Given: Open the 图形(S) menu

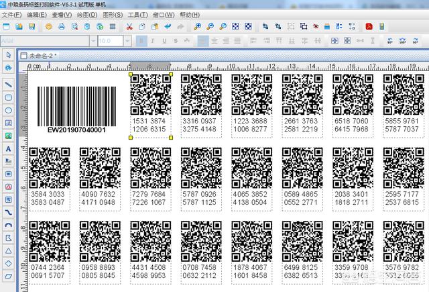Looking at the screenshot, I should pyautogui.click(x=113, y=15).
